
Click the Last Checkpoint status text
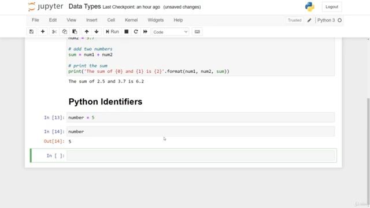coord(131,7)
